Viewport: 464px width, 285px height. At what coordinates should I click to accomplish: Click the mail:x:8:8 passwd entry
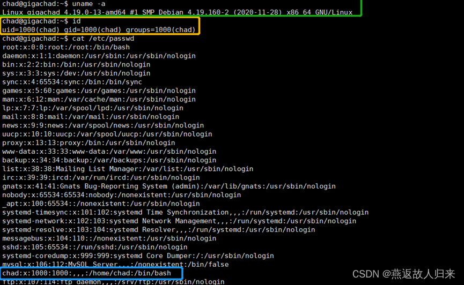point(91,117)
